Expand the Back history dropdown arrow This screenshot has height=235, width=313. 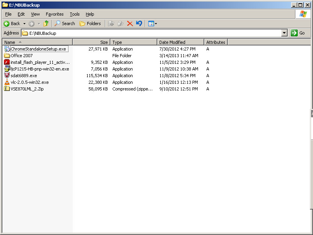(x=24, y=23)
